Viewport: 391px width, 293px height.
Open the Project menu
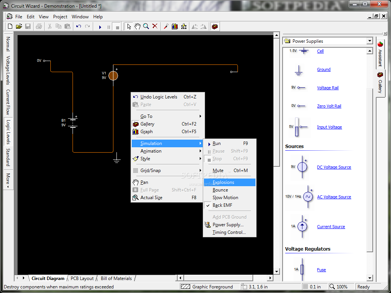pyautogui.click(x=60, y=17)
